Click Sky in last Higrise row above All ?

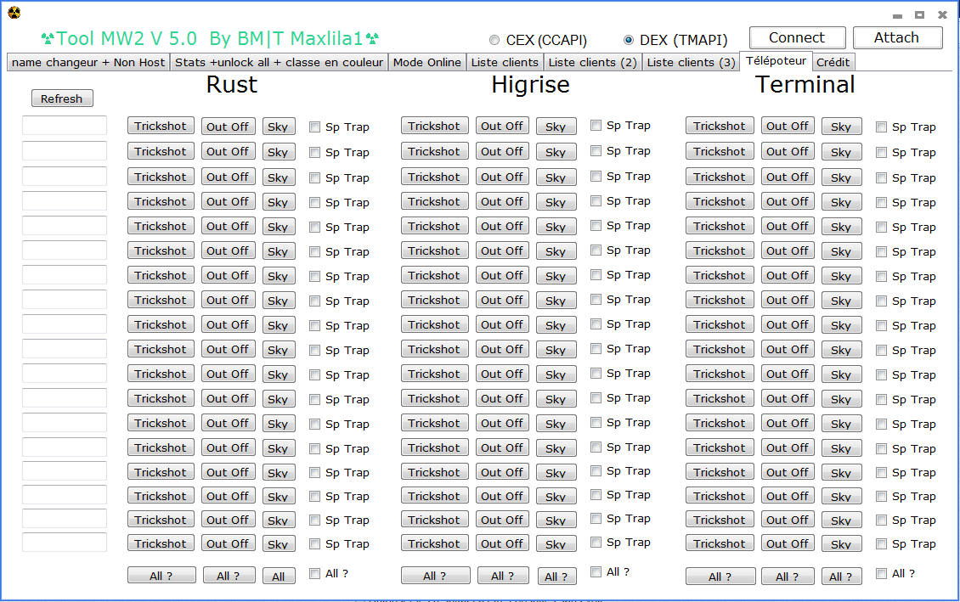556,544
